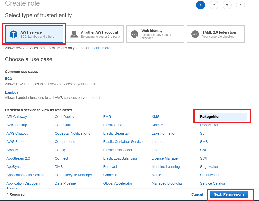Go to wizard step 2 circle

214,5
